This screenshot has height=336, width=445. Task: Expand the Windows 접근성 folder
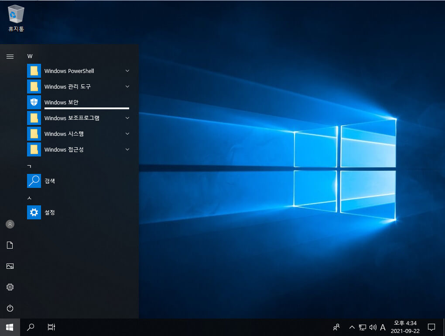(x=78, y=149)
